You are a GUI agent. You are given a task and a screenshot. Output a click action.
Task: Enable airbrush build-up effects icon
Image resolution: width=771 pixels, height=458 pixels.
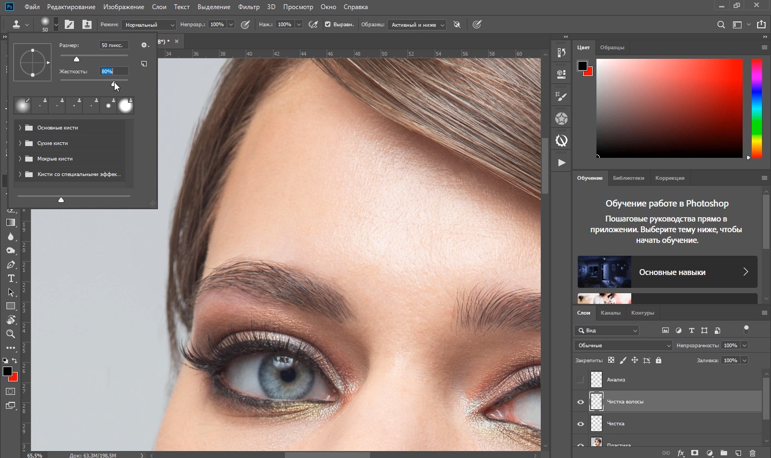[x=313, y=25]
